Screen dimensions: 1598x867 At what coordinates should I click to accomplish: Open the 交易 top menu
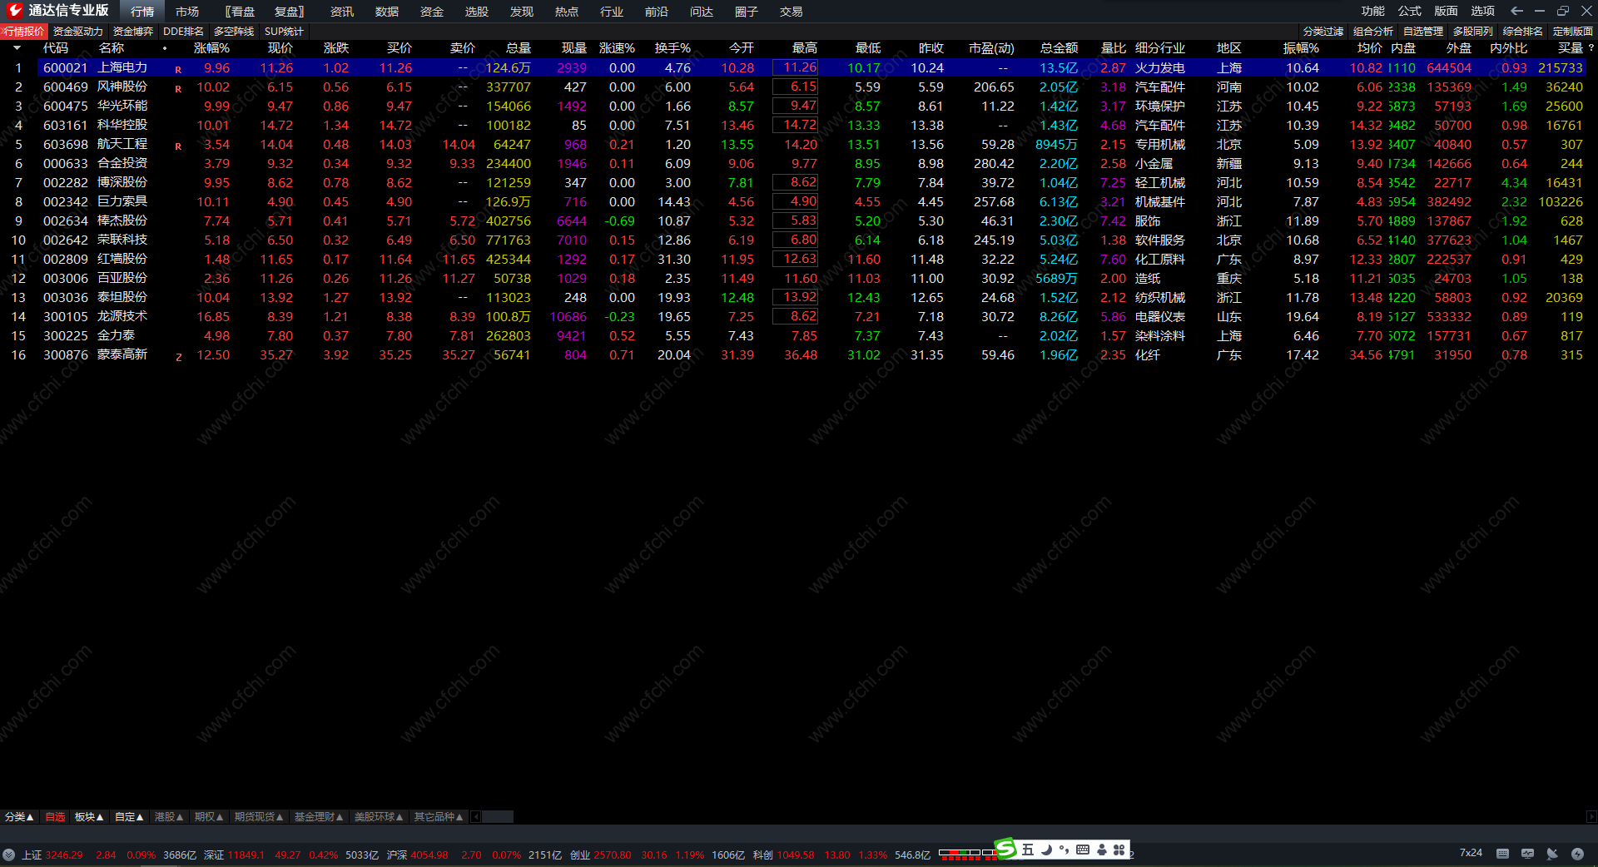(792, 12)
